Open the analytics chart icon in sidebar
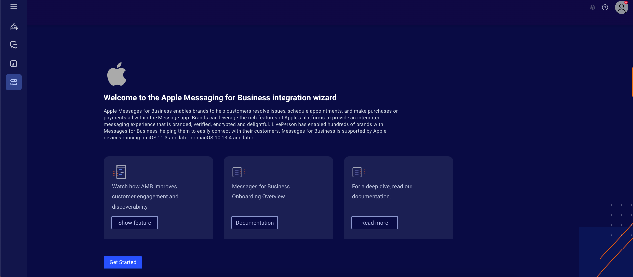The image size is (633, 277). (14, 64)
